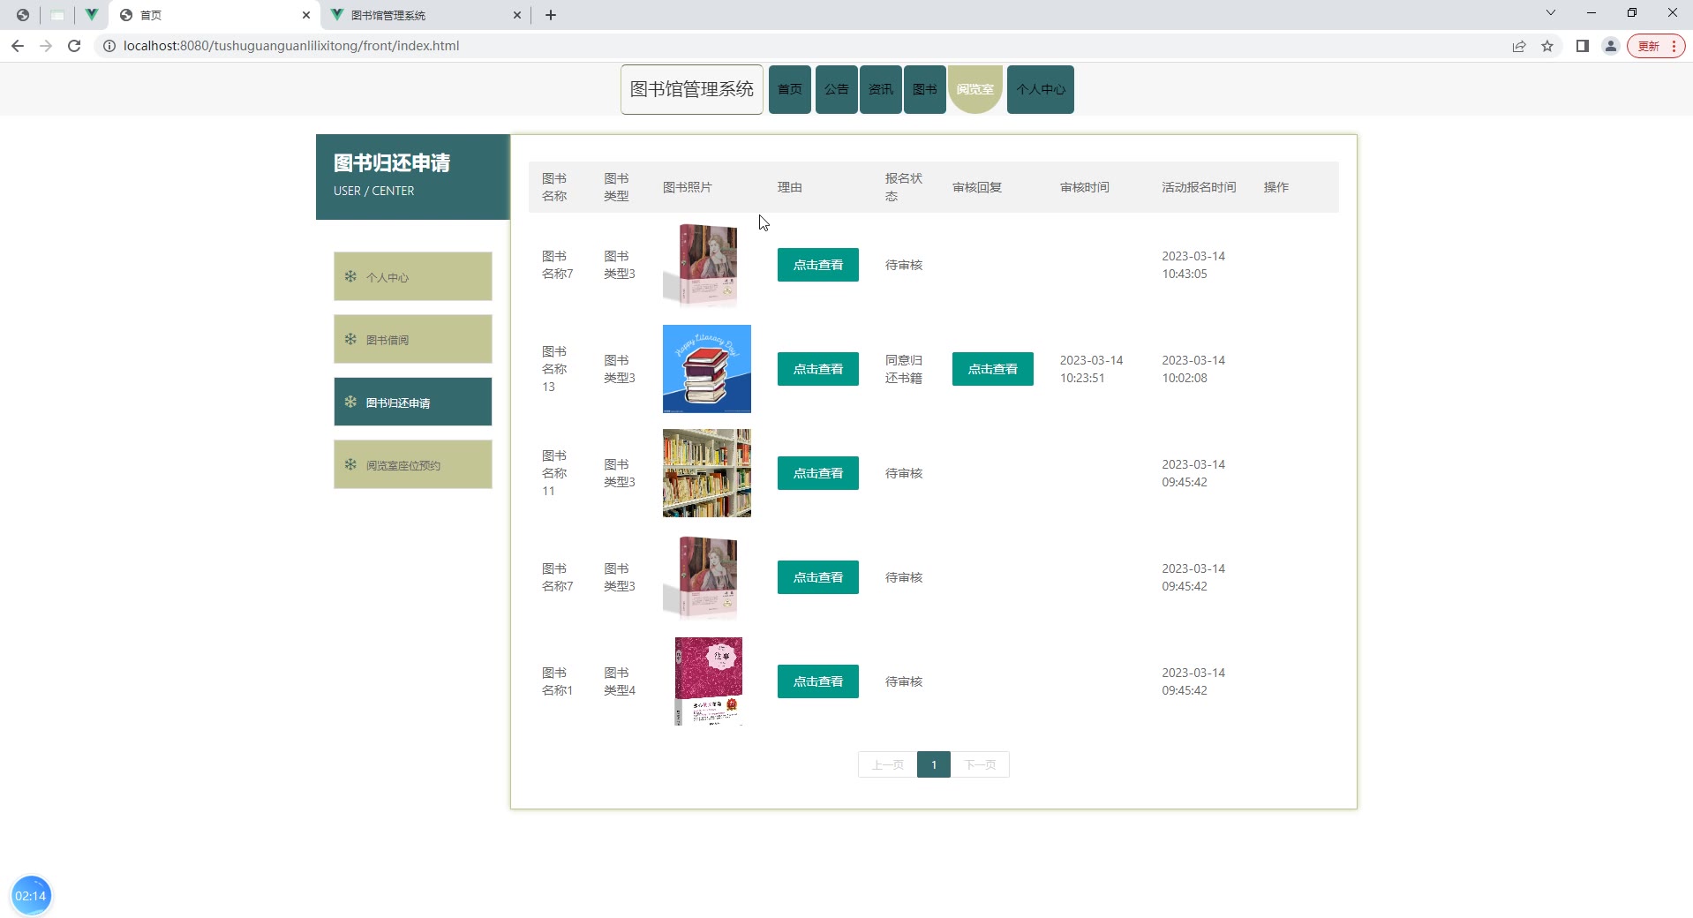The width and height of the screenshot is (1693, 918).
Task: Click the USER / CENTER sidebar heading
Action: pos(374,191)
